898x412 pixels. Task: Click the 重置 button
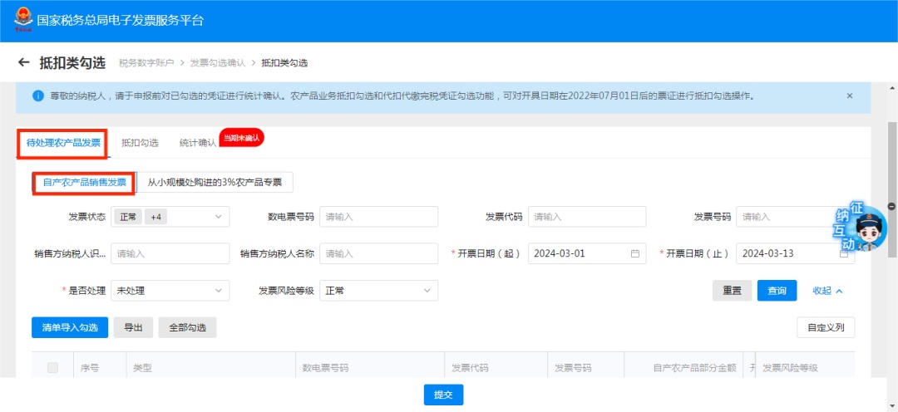732,291
